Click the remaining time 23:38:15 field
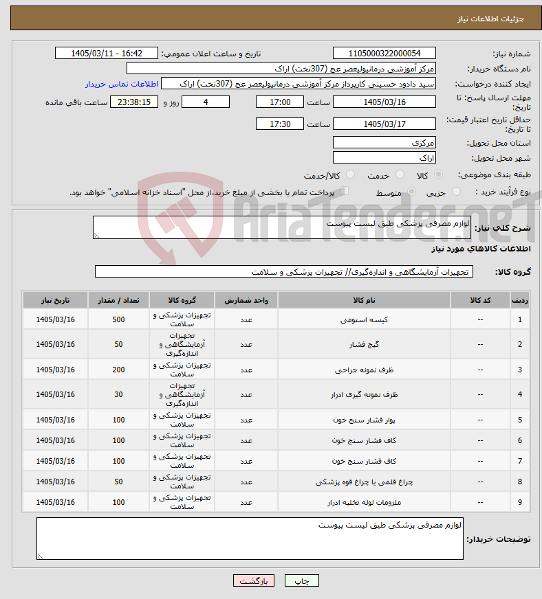 pos(134,102)
